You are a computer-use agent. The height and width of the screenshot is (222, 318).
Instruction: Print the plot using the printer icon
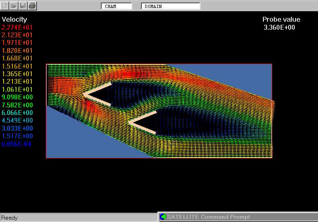pos(32,6)
